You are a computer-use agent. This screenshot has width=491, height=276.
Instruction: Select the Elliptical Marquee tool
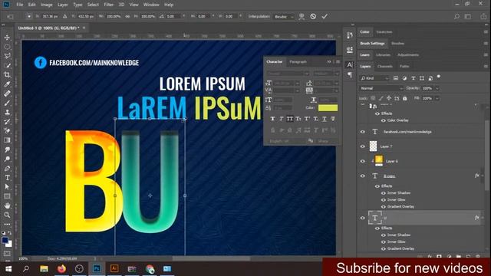pos(7,47)
